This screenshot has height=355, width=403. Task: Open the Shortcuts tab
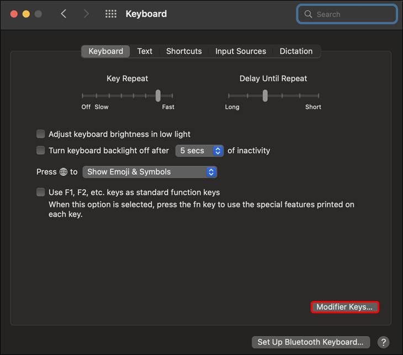click(x=184, y=51)
